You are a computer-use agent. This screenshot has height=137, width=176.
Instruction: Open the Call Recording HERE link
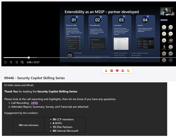tap(34, 103)
